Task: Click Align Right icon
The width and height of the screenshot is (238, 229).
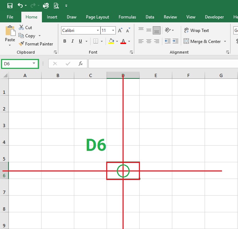Action: [x=157, y=41]
